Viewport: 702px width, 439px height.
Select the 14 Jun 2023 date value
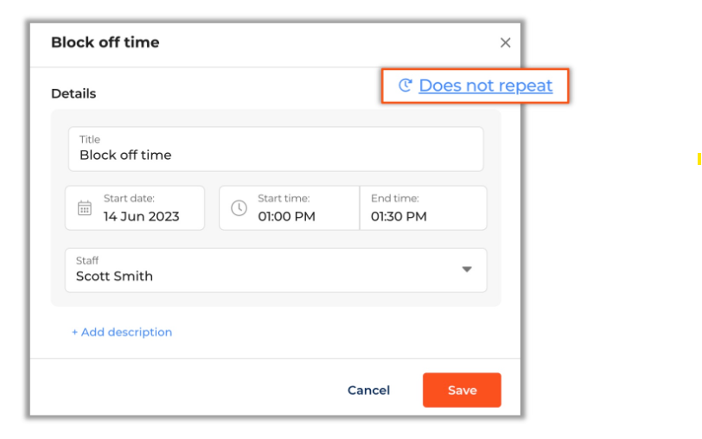142,217
